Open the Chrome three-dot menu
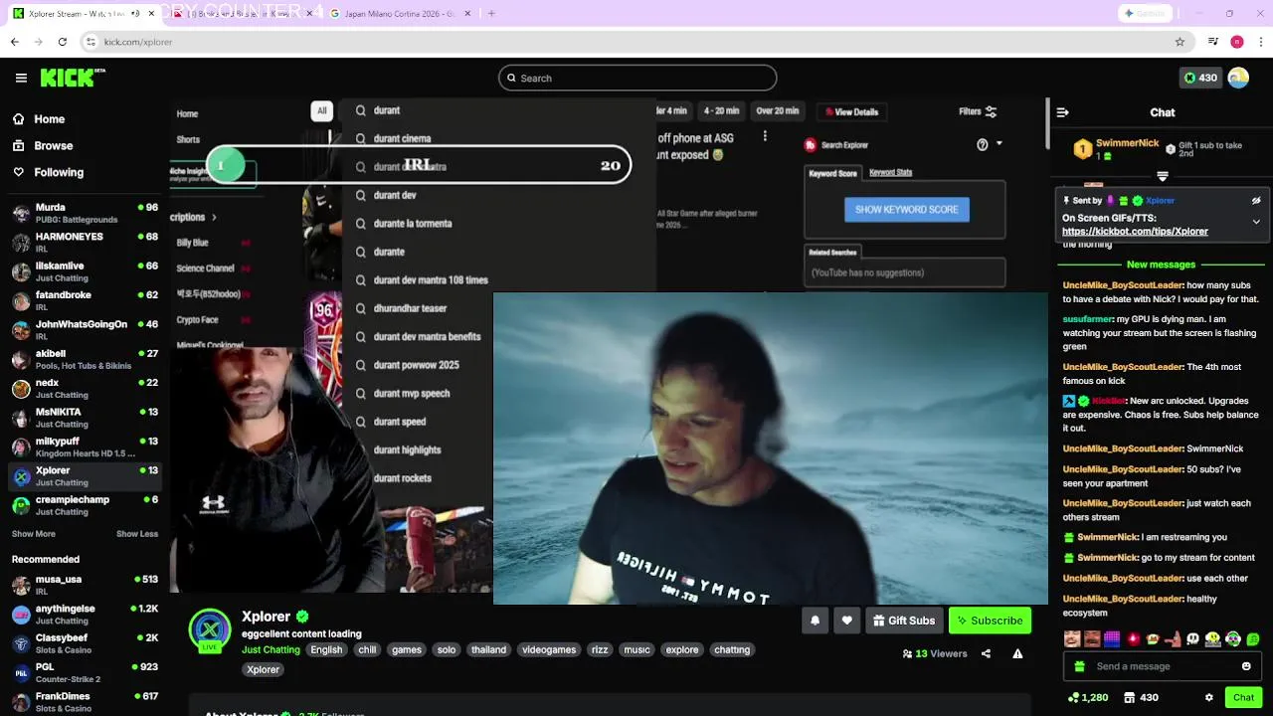The image size is (1273, 716). click(1261, 42)
